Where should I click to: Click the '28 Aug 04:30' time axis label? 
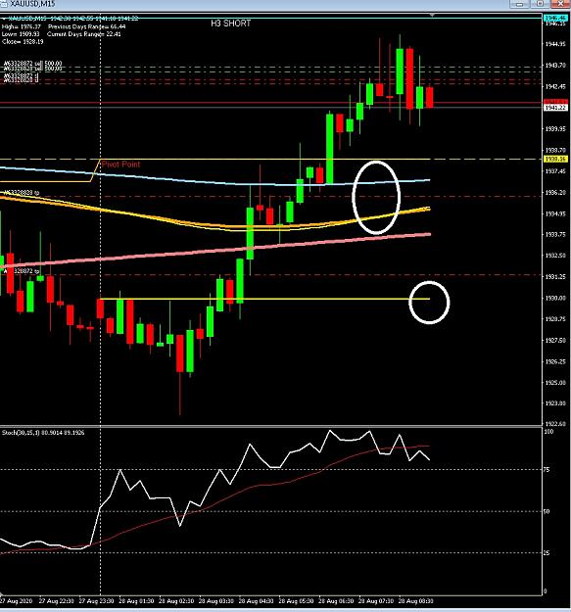point(256,600)
